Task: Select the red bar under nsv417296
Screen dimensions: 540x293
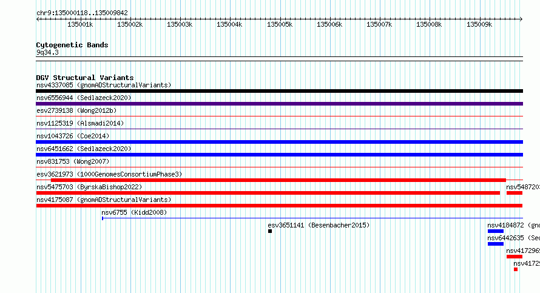Action: (515, 257)
